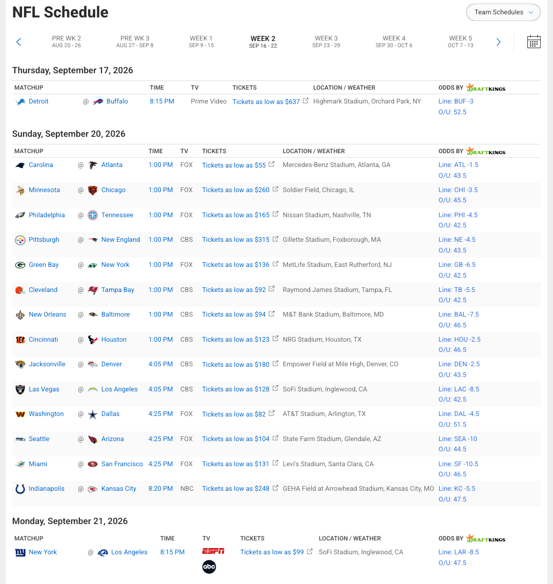Screen dimensions: 553x584
Task: Click the Atlanta Falcons team logo
Action: [x=93, y=165]
